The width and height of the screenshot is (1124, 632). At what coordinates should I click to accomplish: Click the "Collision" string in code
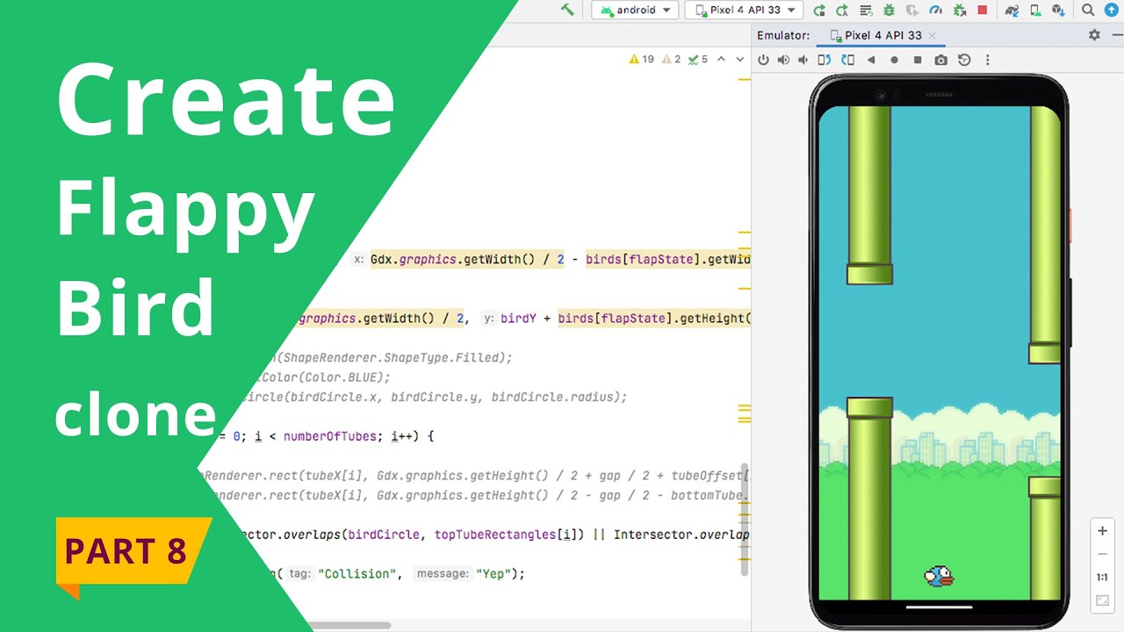358,574
